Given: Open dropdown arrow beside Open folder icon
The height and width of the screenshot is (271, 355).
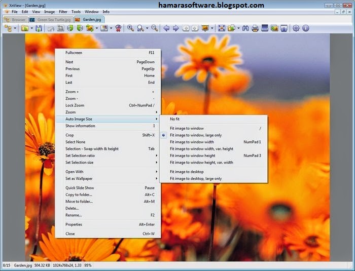Looking at the screenshot, I should pos(31,28).
